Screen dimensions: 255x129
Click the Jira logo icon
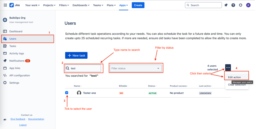(x=11, y=5)
